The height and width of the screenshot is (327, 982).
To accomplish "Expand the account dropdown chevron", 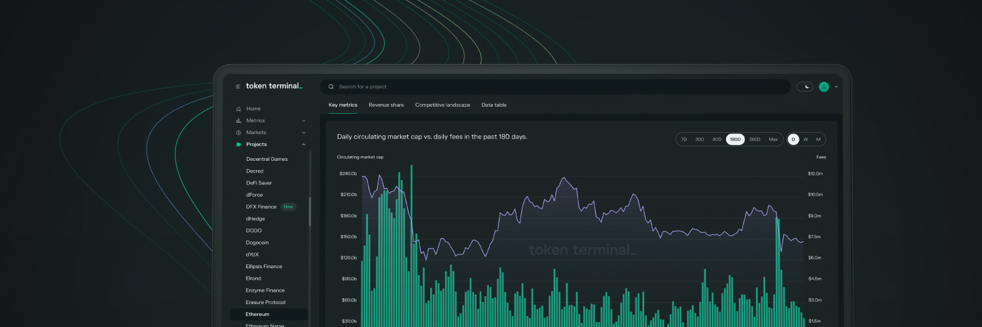I will (836, 86).
